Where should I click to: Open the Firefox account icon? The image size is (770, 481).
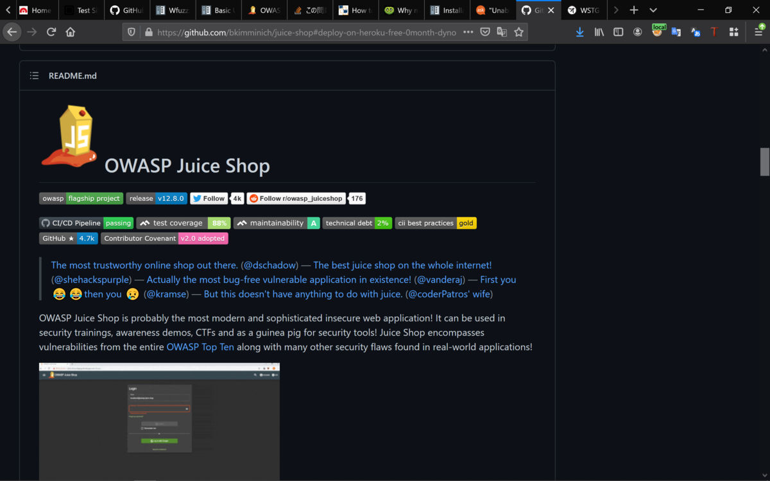coord(638,32)
